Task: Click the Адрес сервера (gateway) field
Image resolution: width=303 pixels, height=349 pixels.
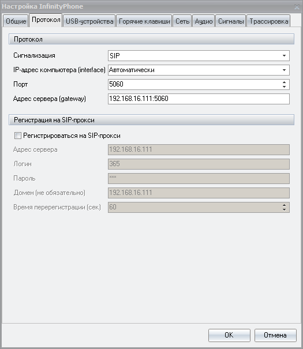Action: point(199,99)
